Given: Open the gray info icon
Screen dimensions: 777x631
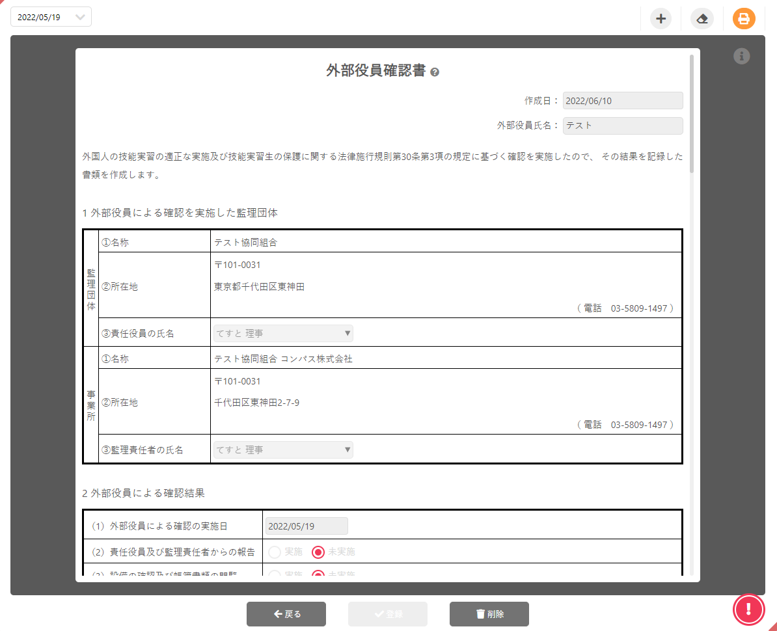Looking at the screenshot, I should pos(742,57).
